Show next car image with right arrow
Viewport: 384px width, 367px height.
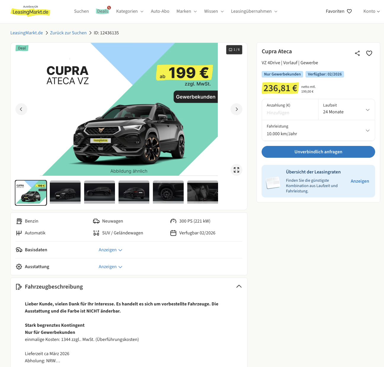point(236,109)
